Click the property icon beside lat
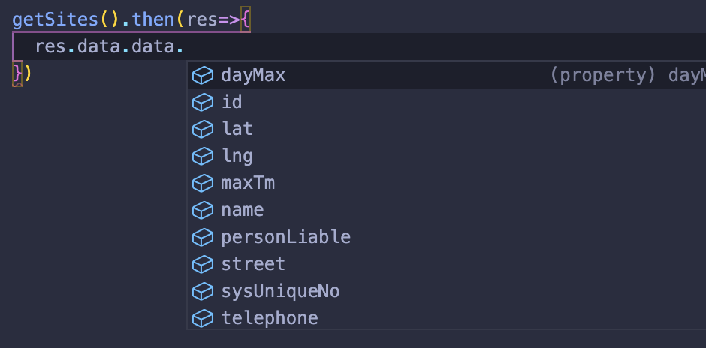 tap(203, 129)
